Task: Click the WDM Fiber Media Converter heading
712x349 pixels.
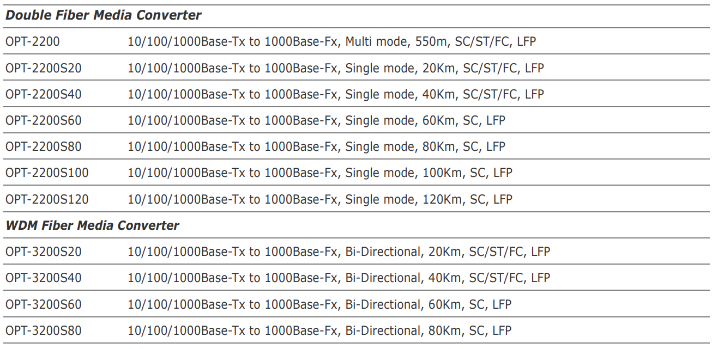Action: coord(92,225)
